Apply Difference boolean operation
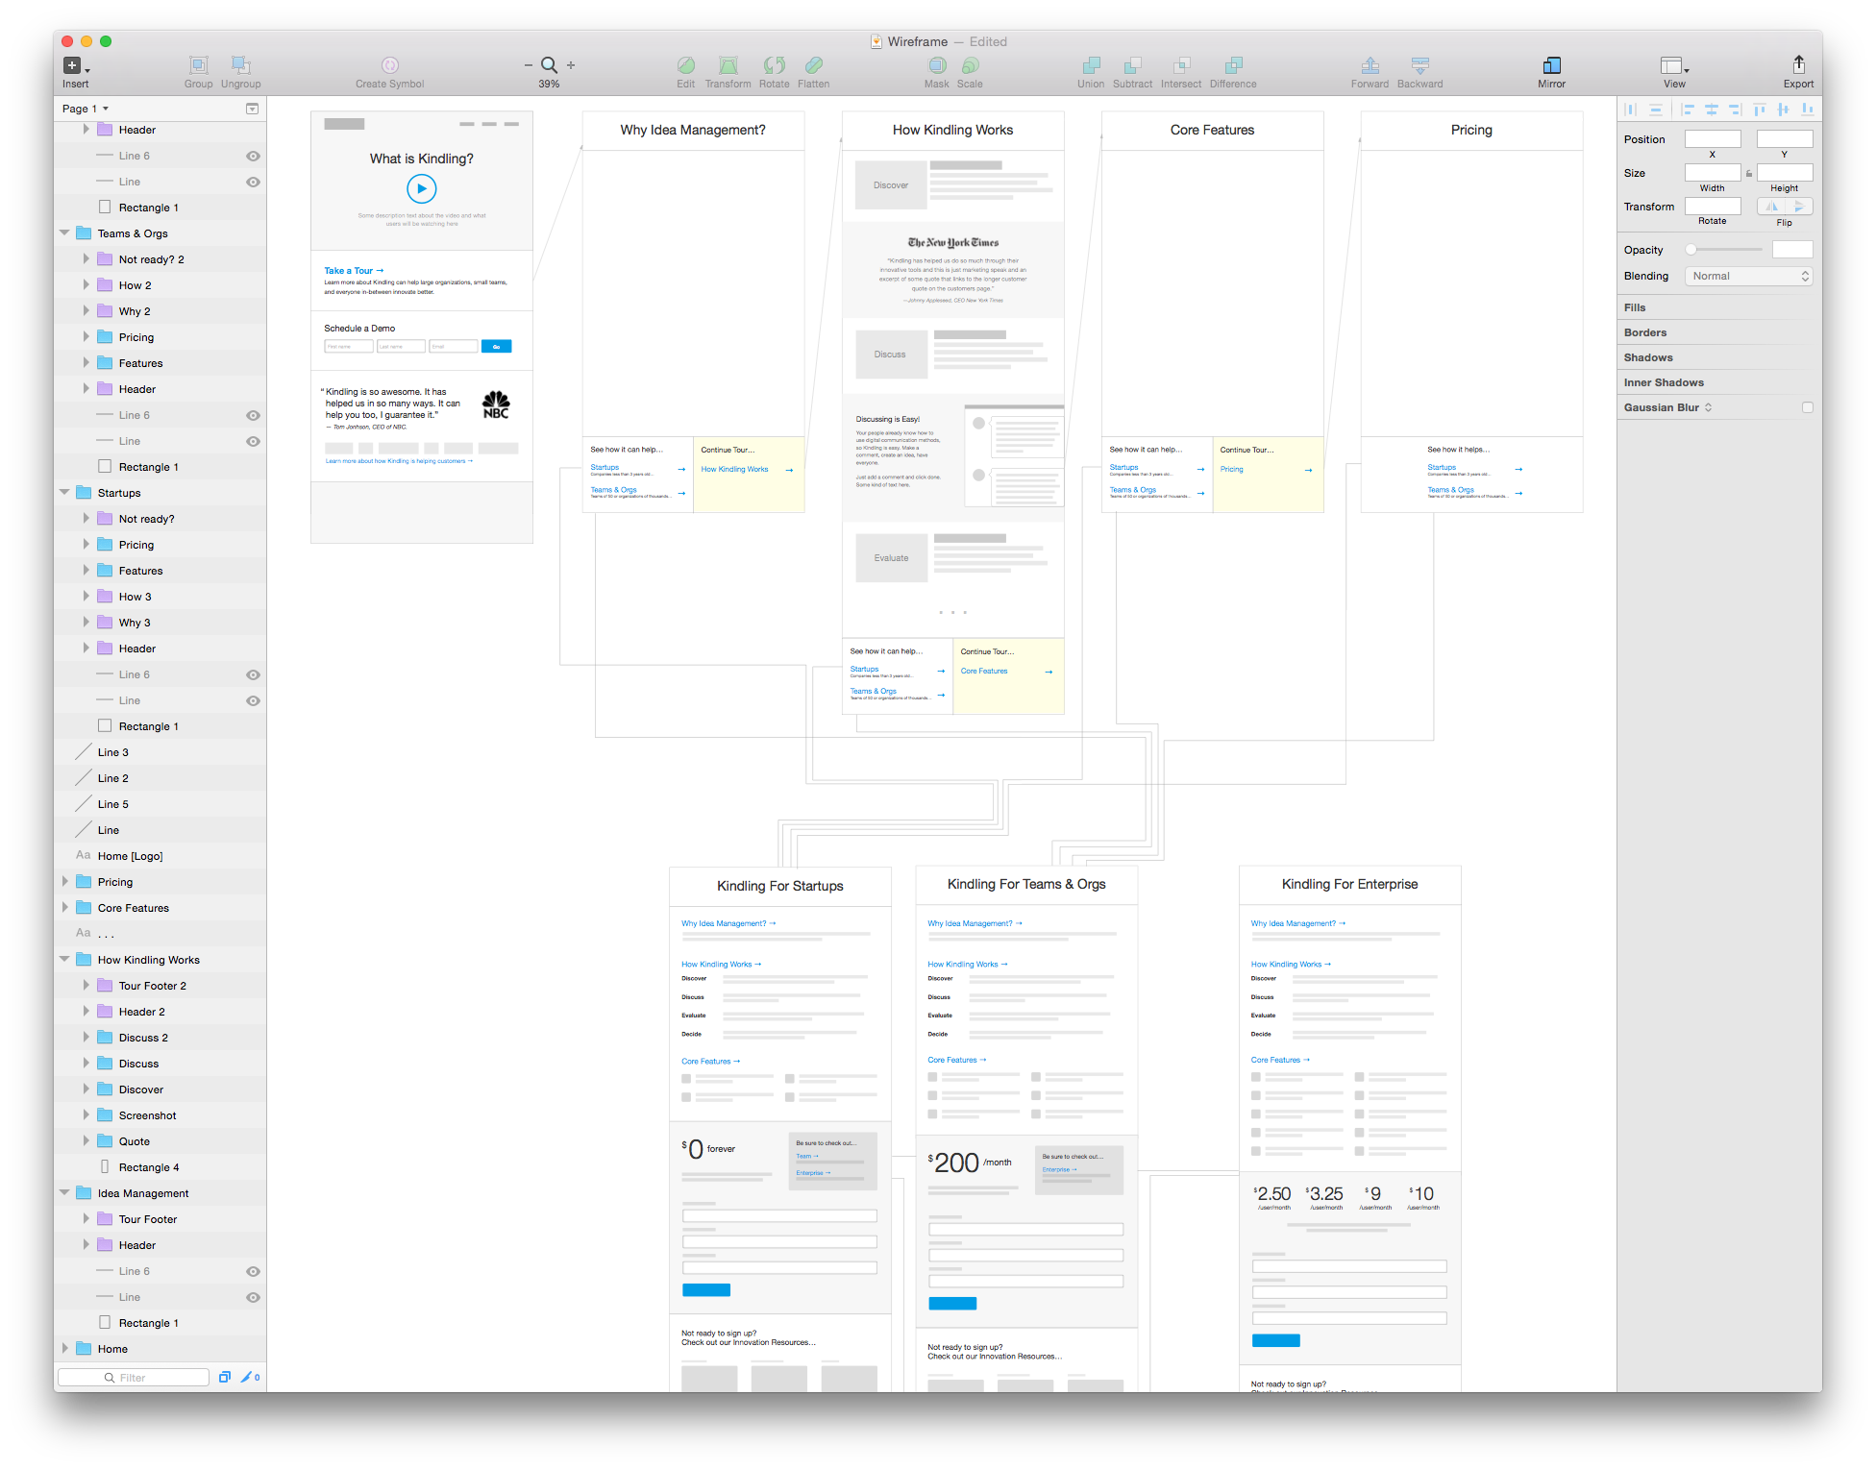 click(x=1233, y=64)
